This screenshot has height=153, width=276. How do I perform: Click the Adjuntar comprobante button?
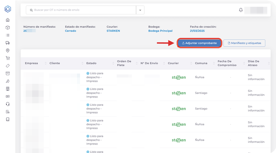pyautogui.click(x=199, y=43)
